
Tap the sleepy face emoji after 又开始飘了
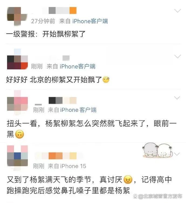click(x=106, y=80)
